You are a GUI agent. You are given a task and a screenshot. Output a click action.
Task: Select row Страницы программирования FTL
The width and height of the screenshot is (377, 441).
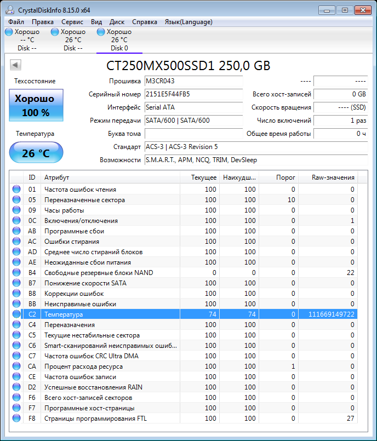coord(184,418)
